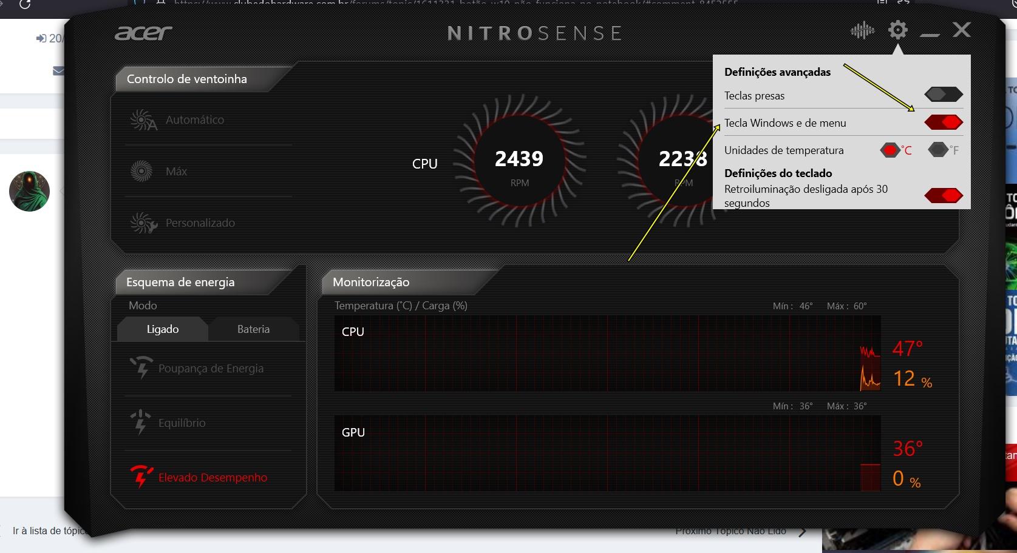1017x553 pixels.
Task: Click the CPU Máx: 60° reading
Action: [x=846, y=306]
